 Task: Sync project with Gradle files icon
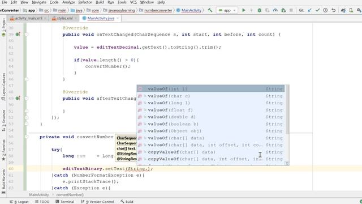343,10
